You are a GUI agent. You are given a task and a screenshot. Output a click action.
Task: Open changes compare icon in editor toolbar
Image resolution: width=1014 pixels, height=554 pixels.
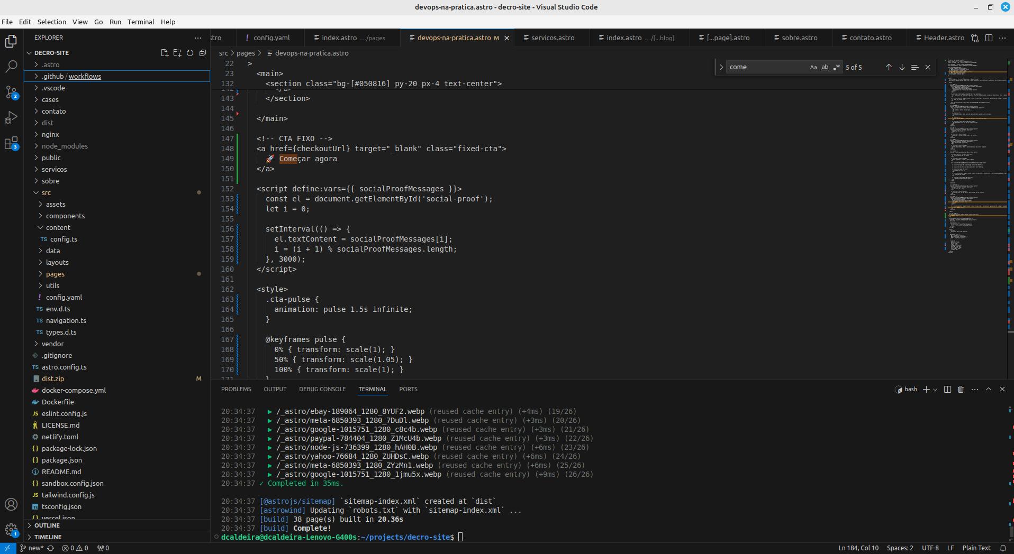click(x=975, y=38)
